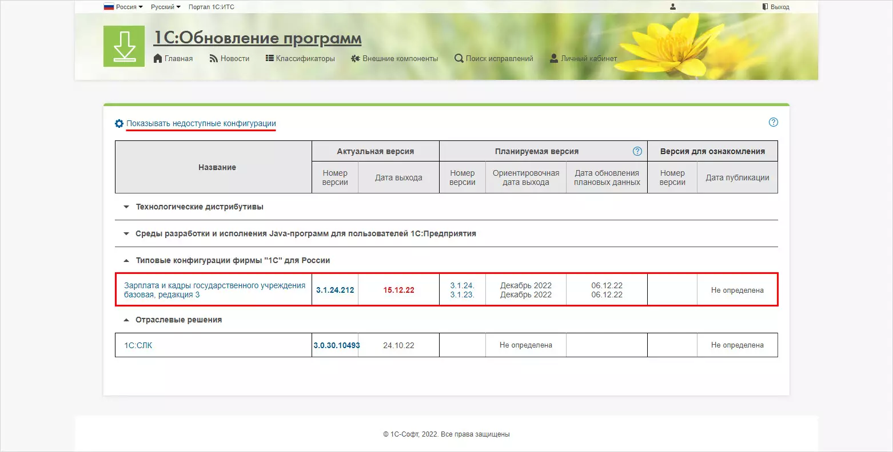This screenshot has height=452, width=893.
Task: Click the gear icon beside Показывать недоступные конфигурации
Action: [x=119, y=123]
